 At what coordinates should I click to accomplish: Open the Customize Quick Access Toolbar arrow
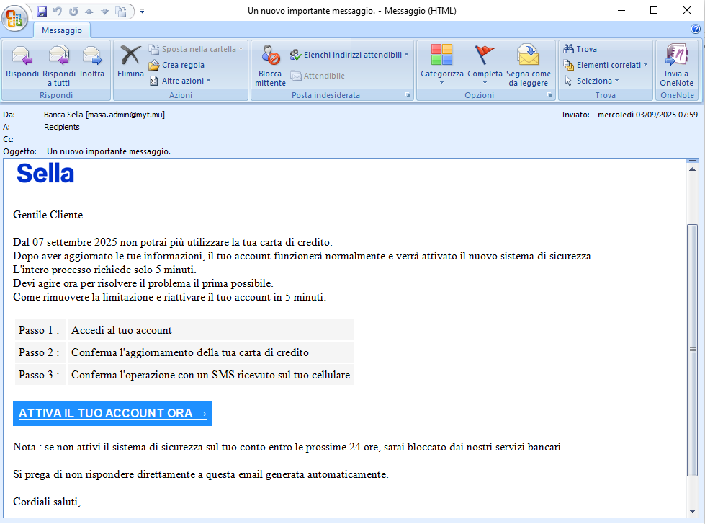click(x=142, y=11)
